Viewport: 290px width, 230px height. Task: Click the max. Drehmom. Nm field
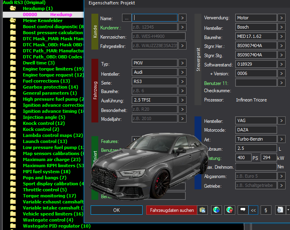pos(256,167)
